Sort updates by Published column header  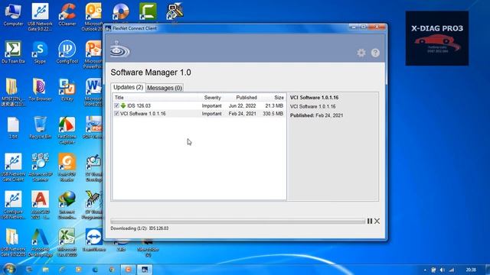pos(247,98)
